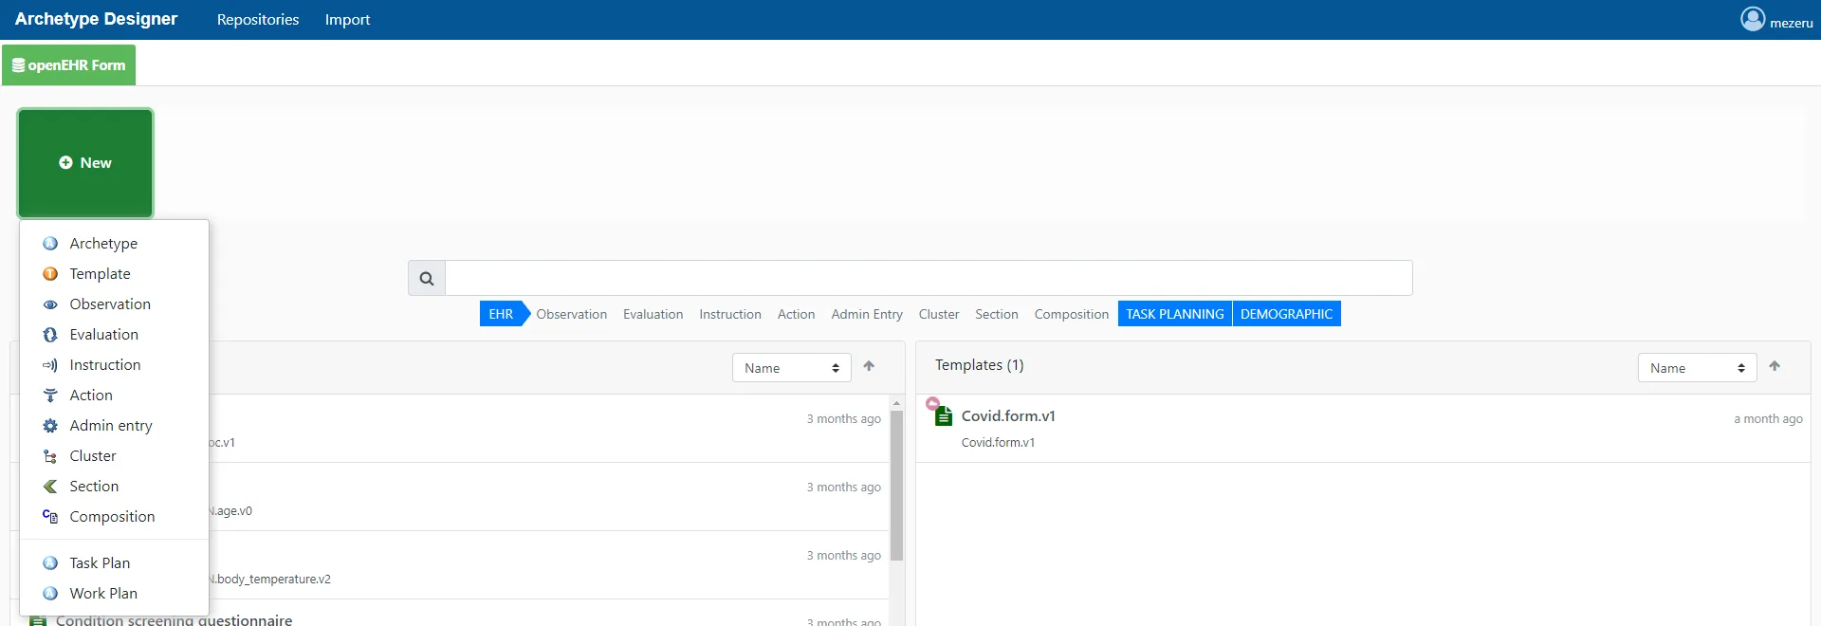The height and width of the screenshot is (626, 1821).
Task: Toggle the EHR filter tag
Action: 501,314
